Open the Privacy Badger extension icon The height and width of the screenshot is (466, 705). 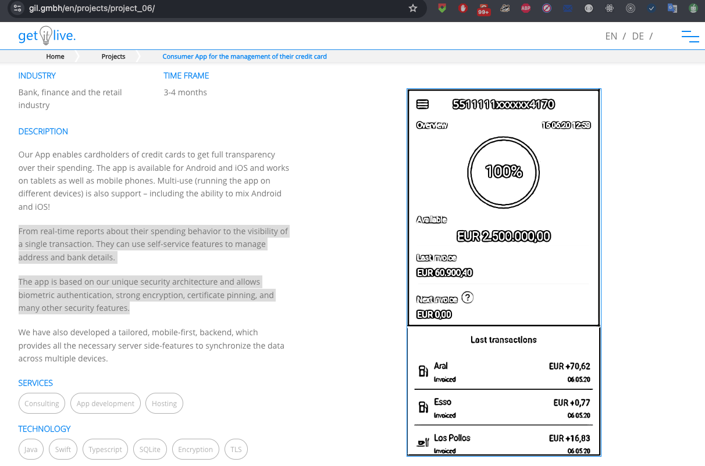[x=505, y=8]
